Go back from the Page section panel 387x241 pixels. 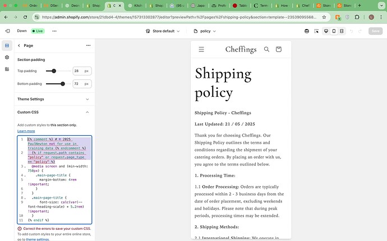(19, 45)
